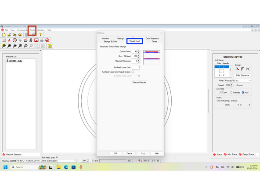Screen dimensions: 260x195
Task: Select the Standard Acti-Feed radio button
Action: [231, 93]
